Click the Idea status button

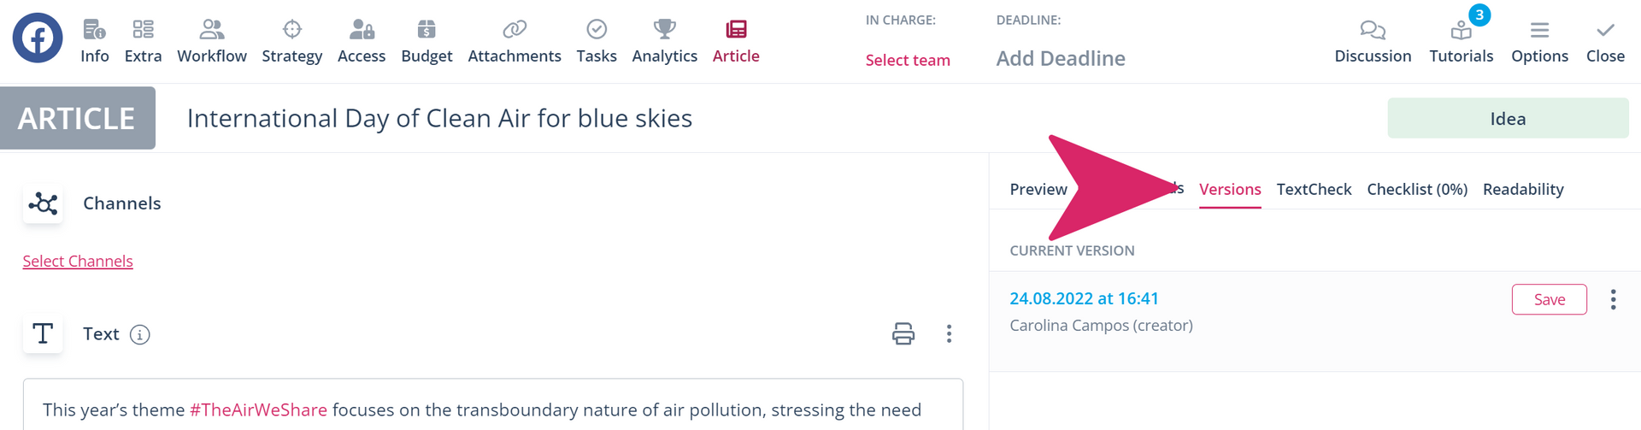click(x=1508, y=119)
